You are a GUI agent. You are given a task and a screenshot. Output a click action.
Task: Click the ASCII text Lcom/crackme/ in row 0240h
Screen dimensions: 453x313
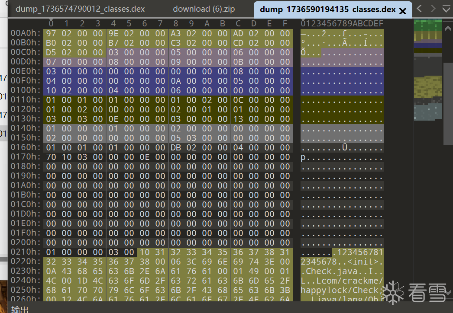[350, 281]
